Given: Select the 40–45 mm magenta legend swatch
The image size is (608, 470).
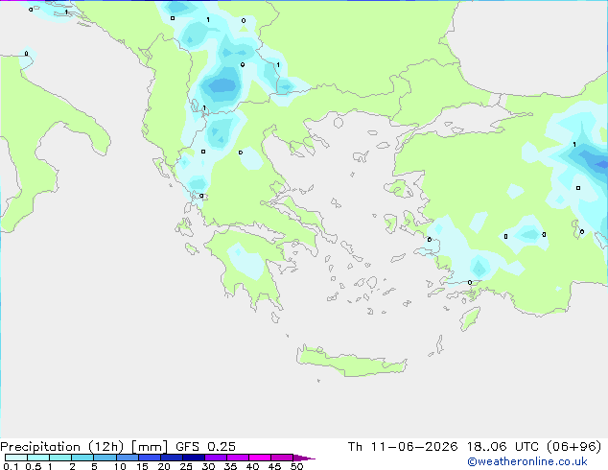Looking at the screenshot, I should [260, 458].
